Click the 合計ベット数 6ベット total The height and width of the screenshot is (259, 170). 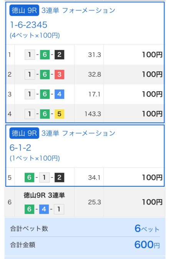pyautogui.click(x=85, y=229)
